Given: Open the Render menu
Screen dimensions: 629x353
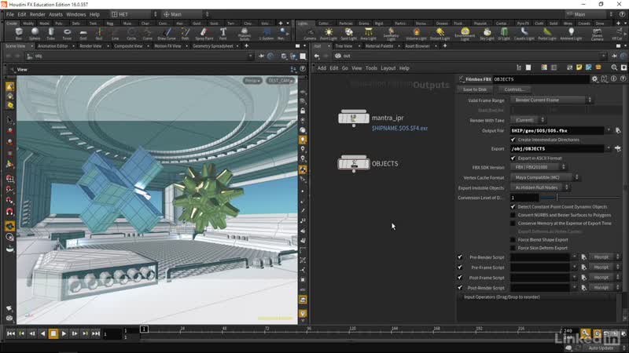Looking at the screenshot, I should 37,14.
